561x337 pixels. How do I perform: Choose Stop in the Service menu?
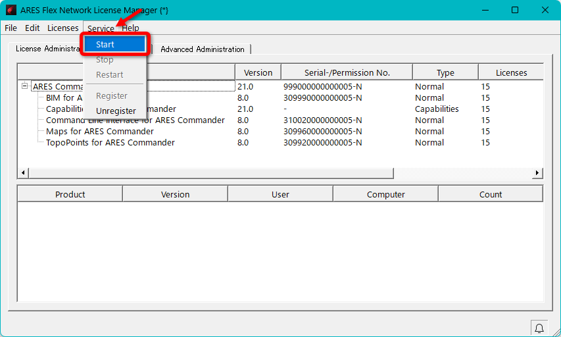[x=115, y=60]
